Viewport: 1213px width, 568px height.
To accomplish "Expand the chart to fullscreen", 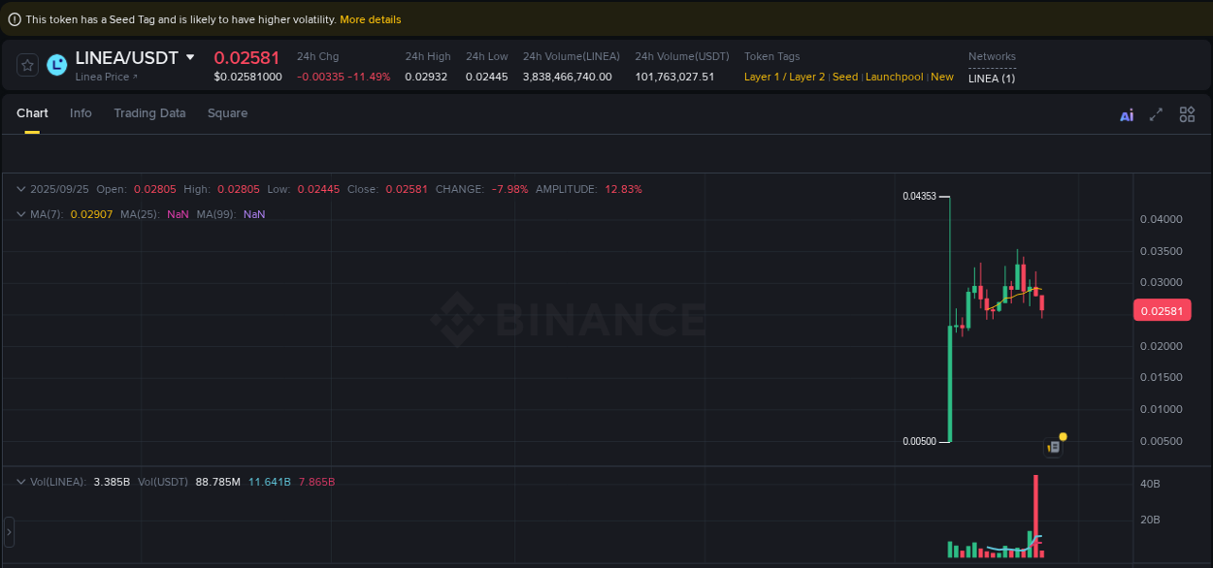I will 1156,114.
